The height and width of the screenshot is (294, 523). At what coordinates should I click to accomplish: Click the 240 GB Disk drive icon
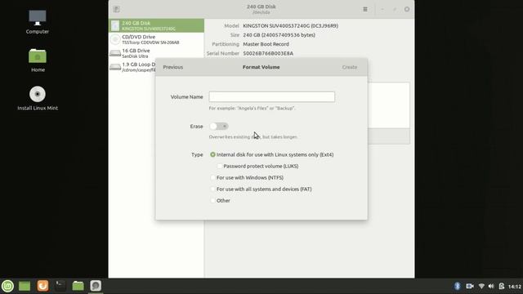[x=115, y=25]
